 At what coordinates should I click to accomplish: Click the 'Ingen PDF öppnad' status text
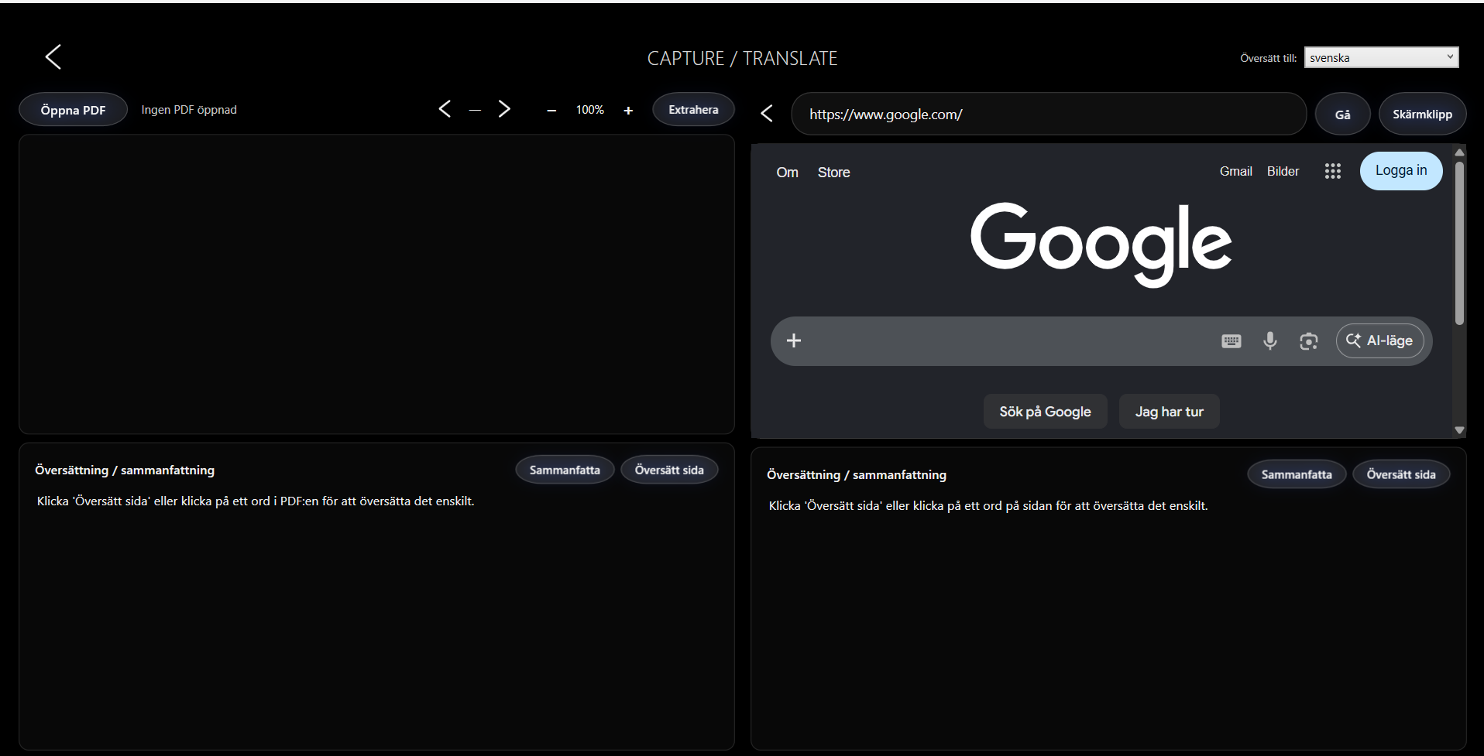(189, 110)
